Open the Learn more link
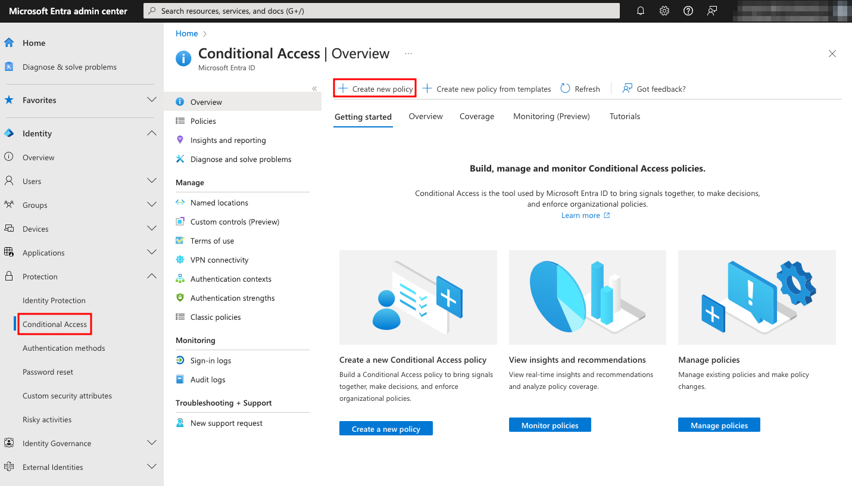 585,216
